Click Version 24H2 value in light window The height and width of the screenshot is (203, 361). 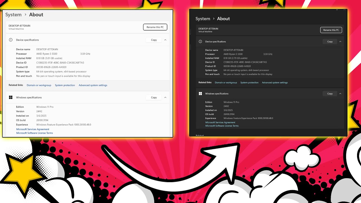[39, 111]
